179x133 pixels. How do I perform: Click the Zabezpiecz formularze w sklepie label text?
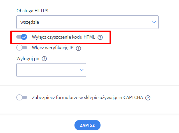[x=87, y=97]
